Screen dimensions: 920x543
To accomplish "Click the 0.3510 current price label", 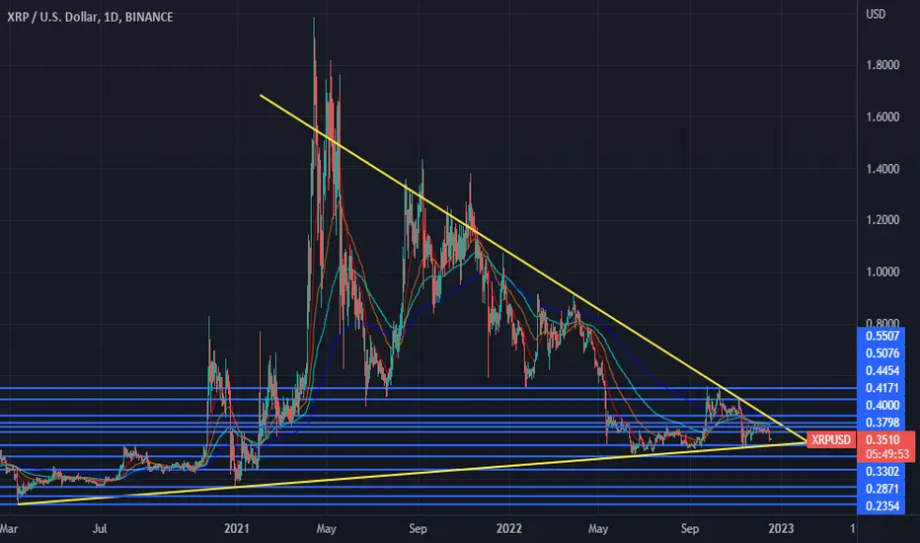I will 883,439.
